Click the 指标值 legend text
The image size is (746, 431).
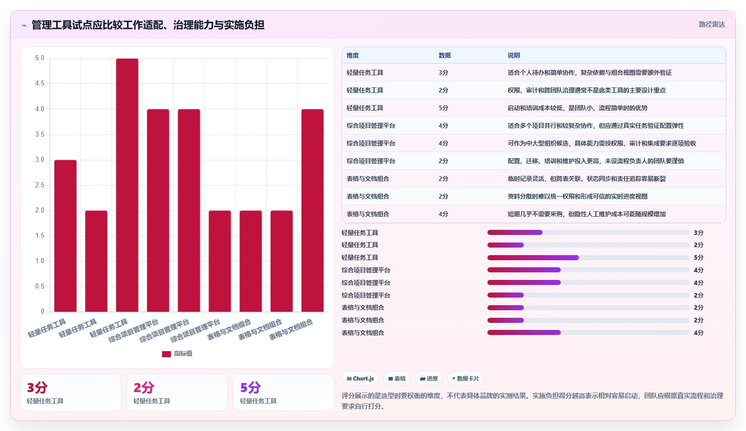pos(183,354)
